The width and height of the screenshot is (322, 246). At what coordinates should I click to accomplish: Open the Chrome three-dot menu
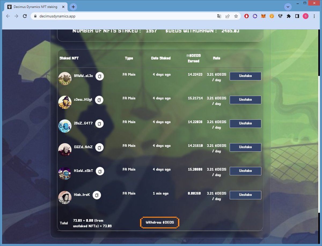click(314, 16)
